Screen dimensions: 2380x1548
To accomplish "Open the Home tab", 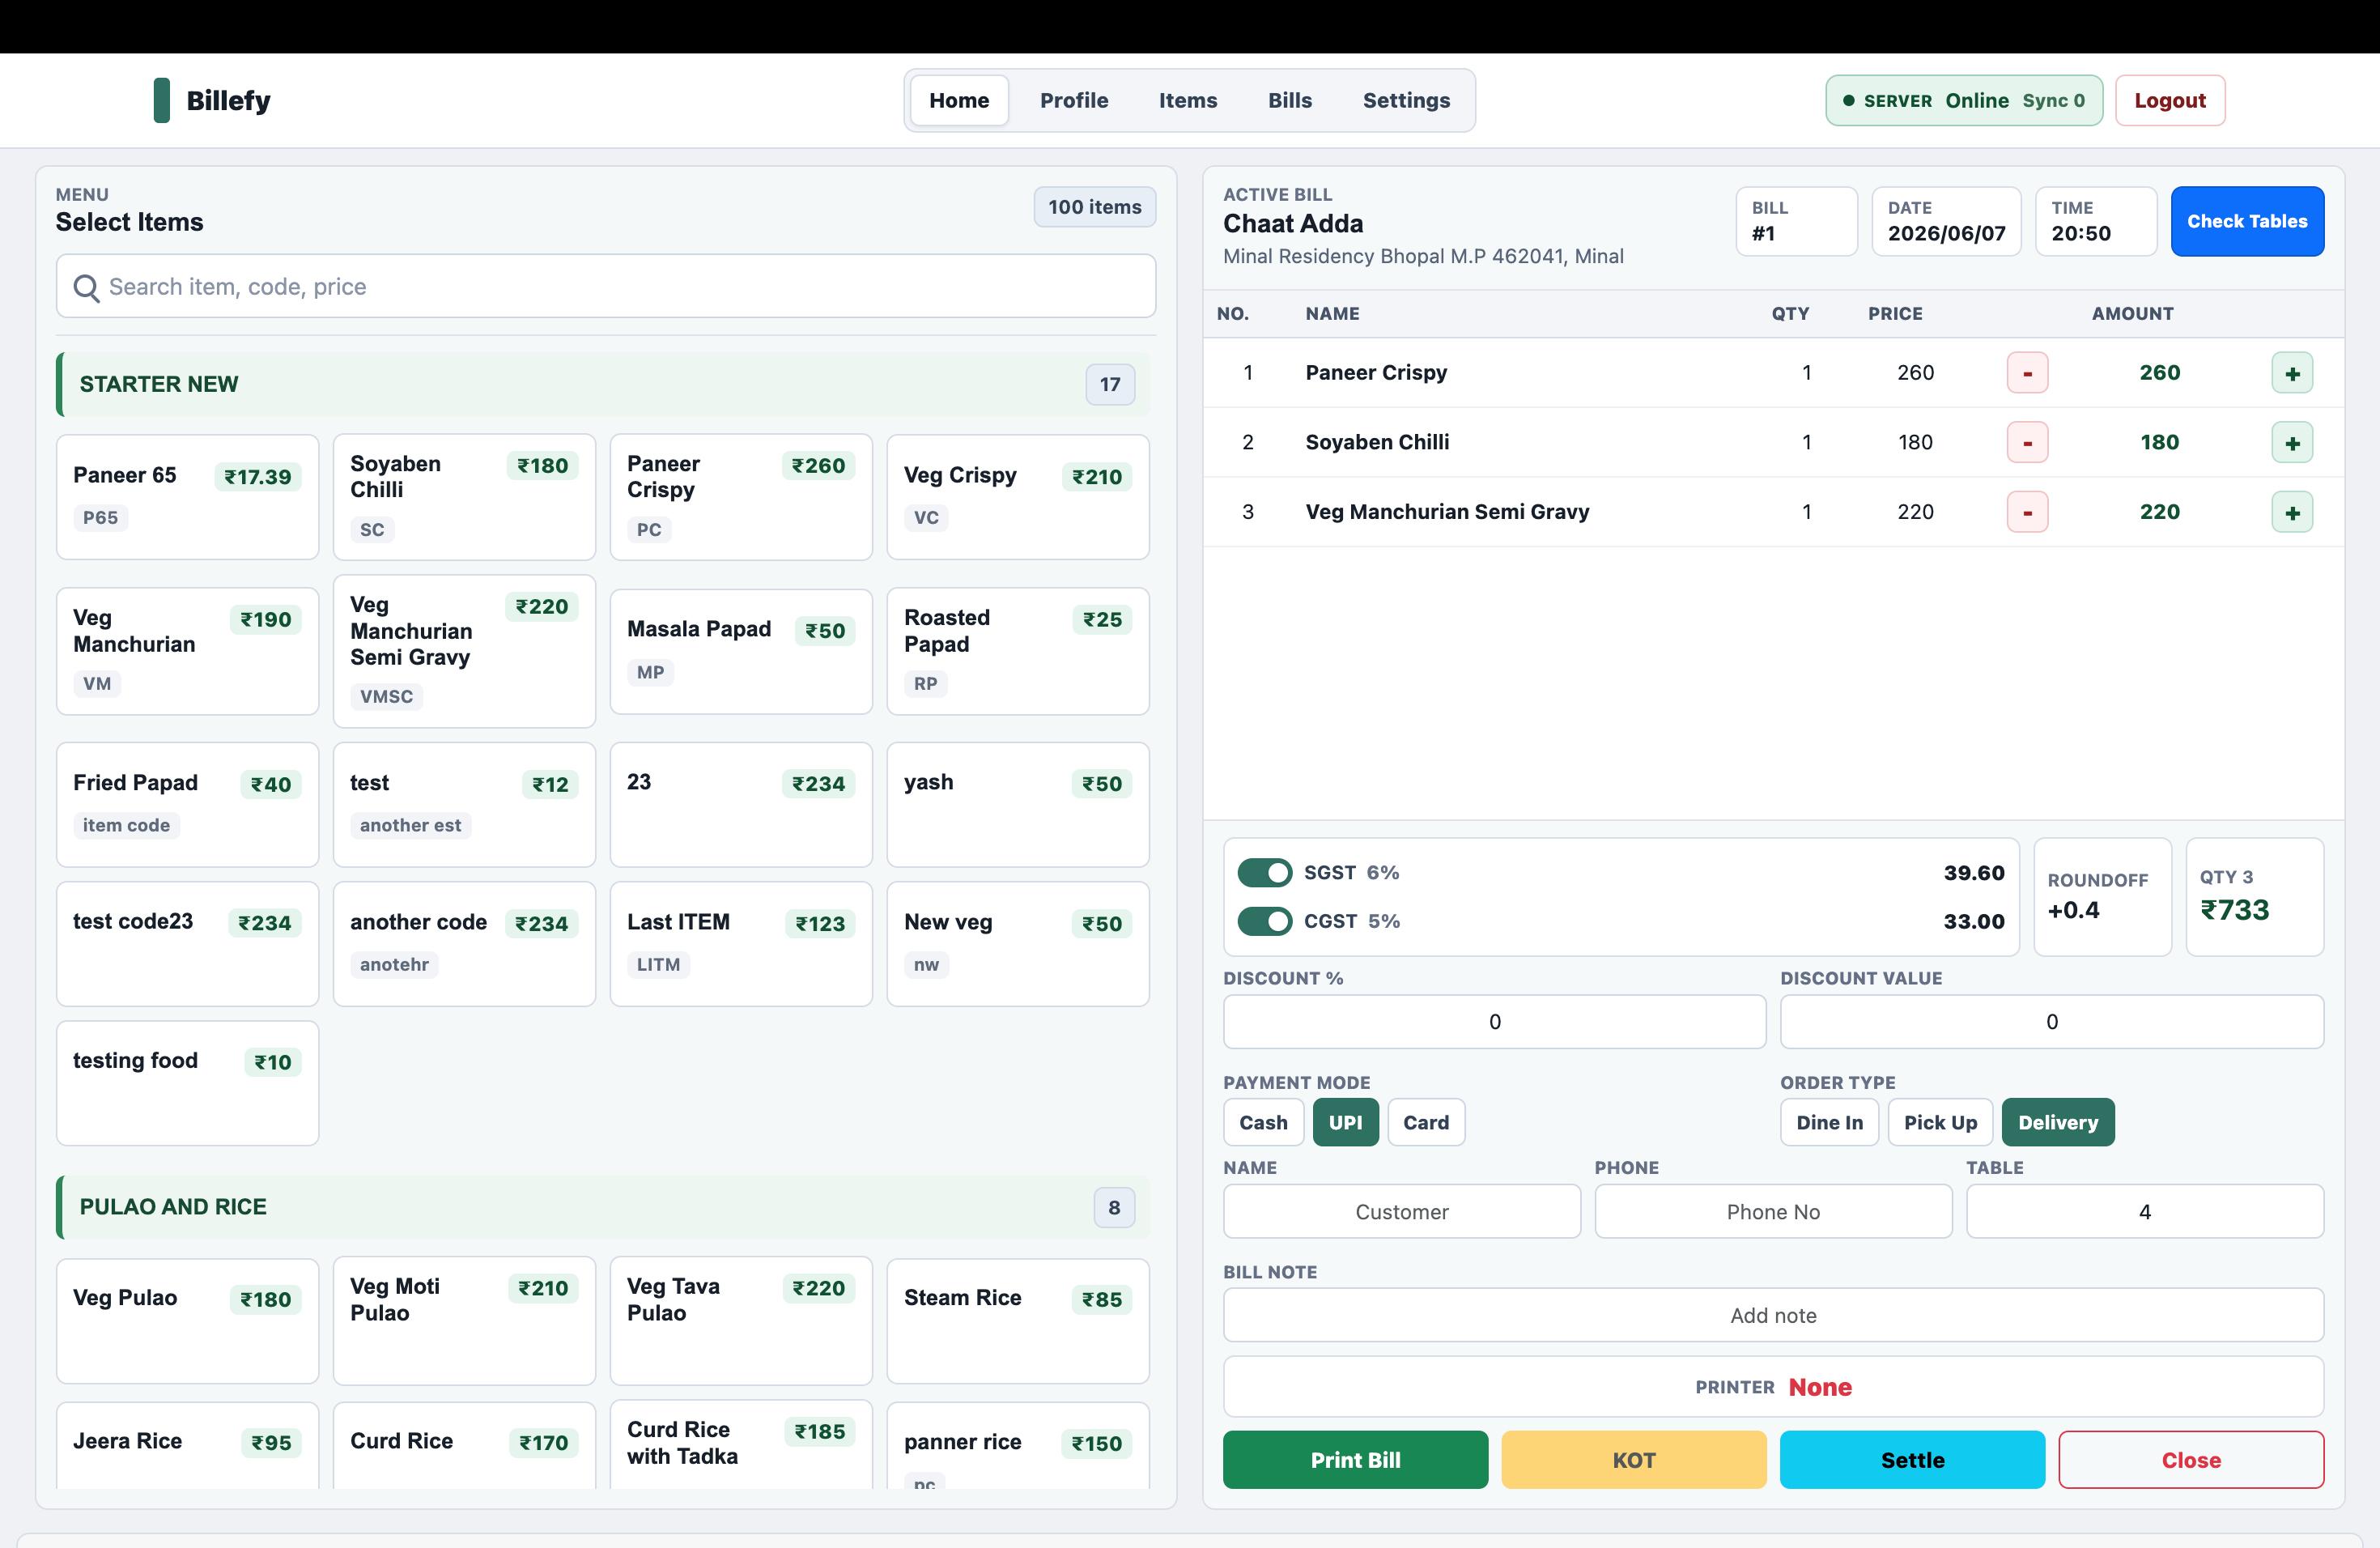I will pyautogui.click(x=959, y=100).
